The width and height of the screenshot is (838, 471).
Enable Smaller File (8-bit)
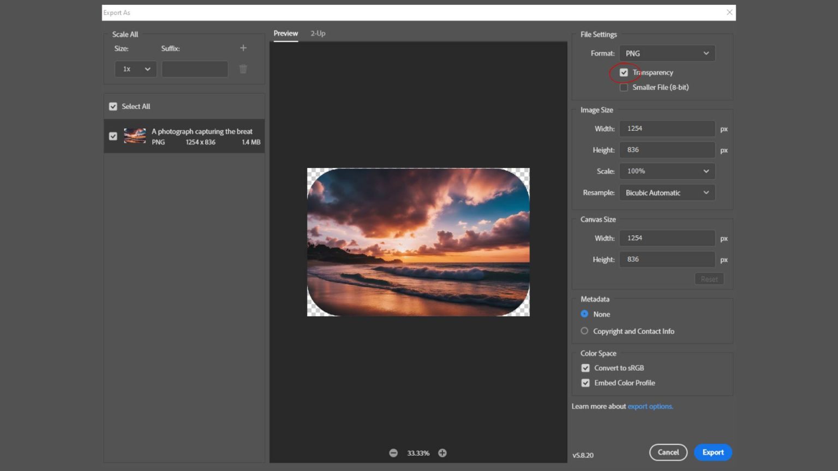pyautogui.click(x=624, y=87)
